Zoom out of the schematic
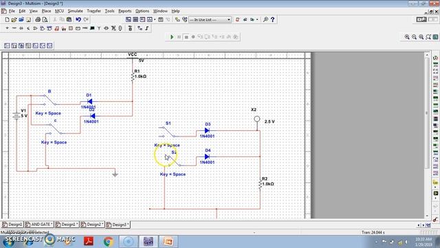 click(414, 37)
